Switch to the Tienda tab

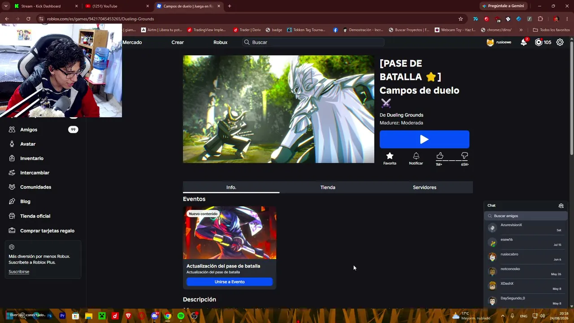[x=328, y=187]
